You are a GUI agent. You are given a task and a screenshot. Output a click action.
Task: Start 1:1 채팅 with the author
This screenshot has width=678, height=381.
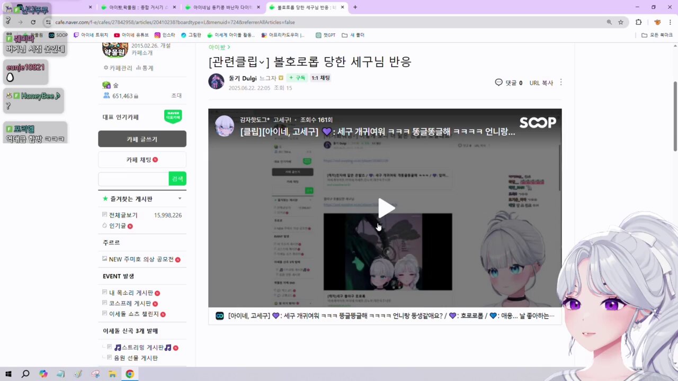320,78
